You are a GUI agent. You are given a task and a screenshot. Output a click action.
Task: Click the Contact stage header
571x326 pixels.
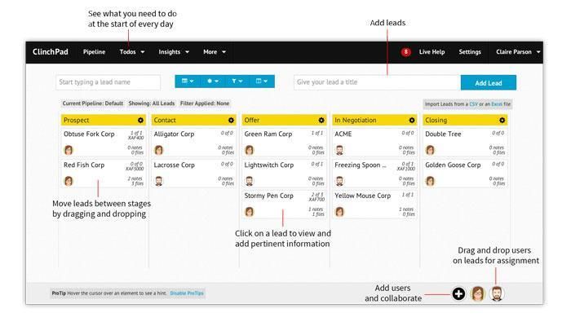pos(194,121)
